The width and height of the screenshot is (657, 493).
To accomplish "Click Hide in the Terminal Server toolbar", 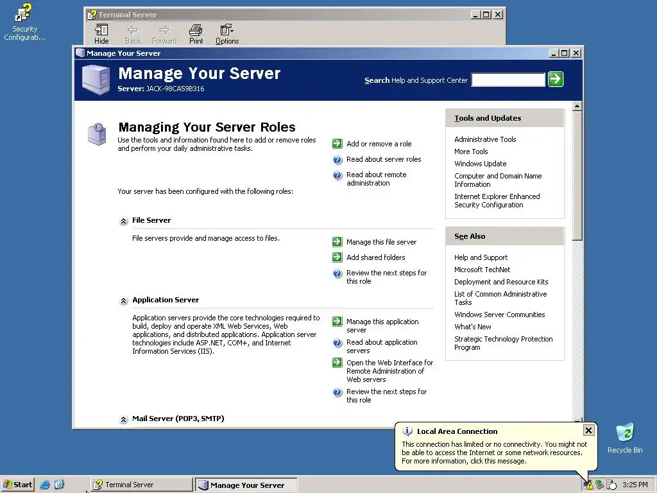I will pyautogui.click(x=101, y=34).
